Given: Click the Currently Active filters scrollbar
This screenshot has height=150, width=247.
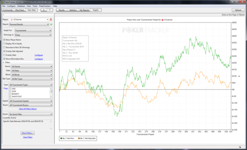Looking at the screenshot, I should point(51,125).
